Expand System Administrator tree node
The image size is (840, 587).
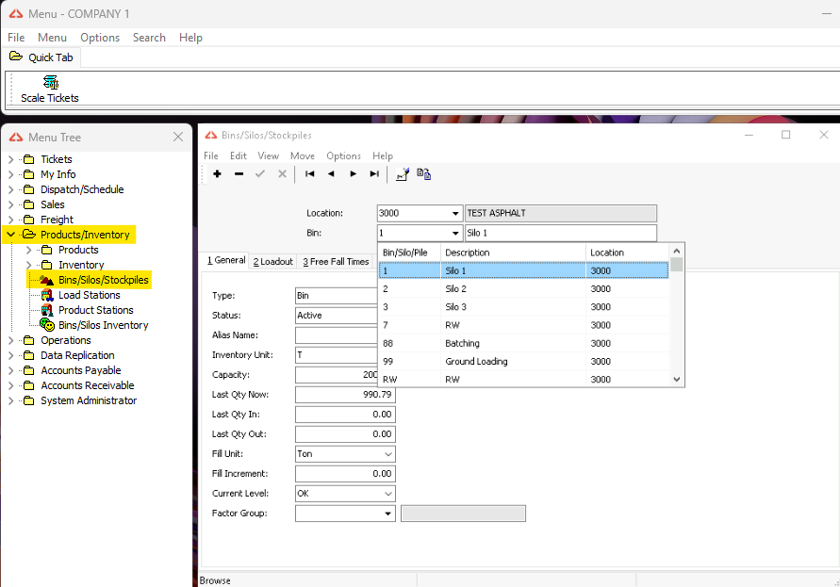(x=10, y=400)
